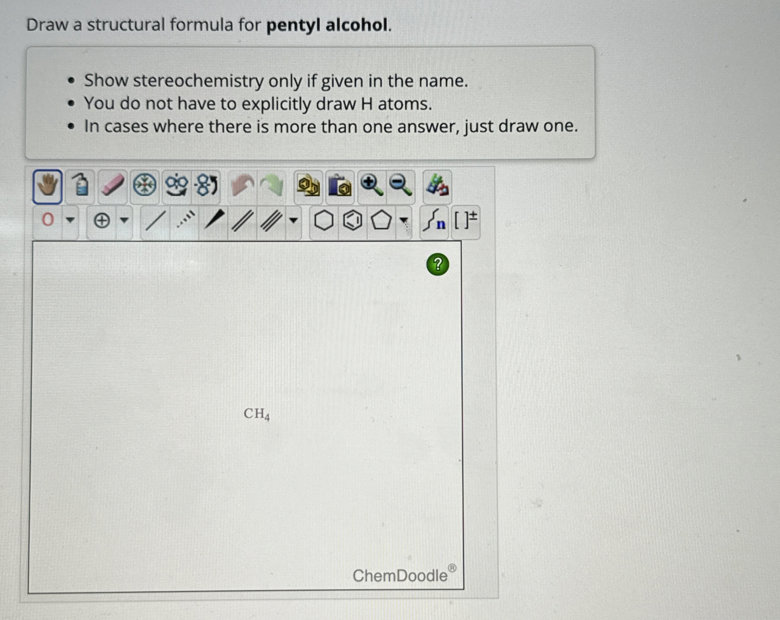Click the undo arrow icon
This screenshot has height=620, width=780.
242,186
